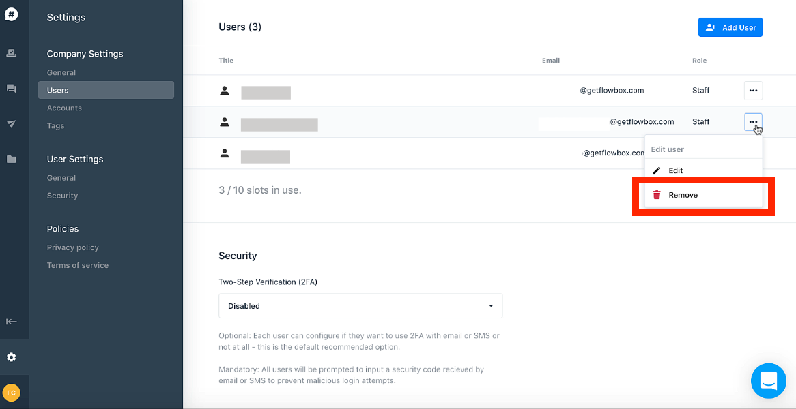Open the inbox tray icon in the sidebar

tap(12, 52)
